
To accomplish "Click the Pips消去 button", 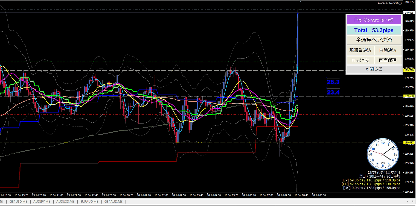I will tap(360, 60).
